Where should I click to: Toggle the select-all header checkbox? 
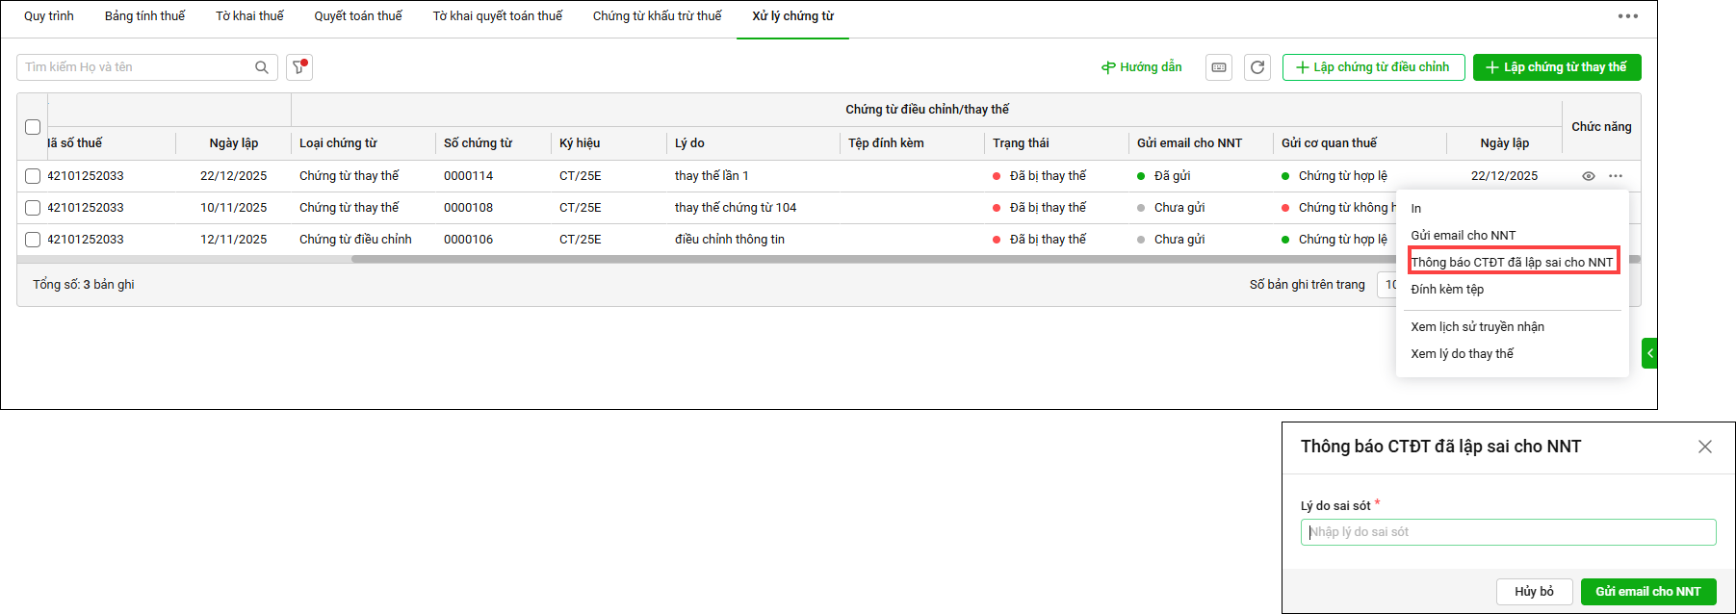click(x=33, y=127)
